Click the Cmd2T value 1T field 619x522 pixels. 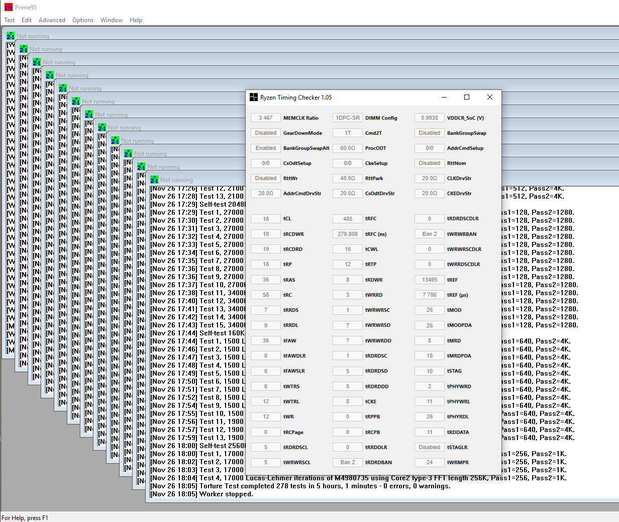click(x=348, y=133)
